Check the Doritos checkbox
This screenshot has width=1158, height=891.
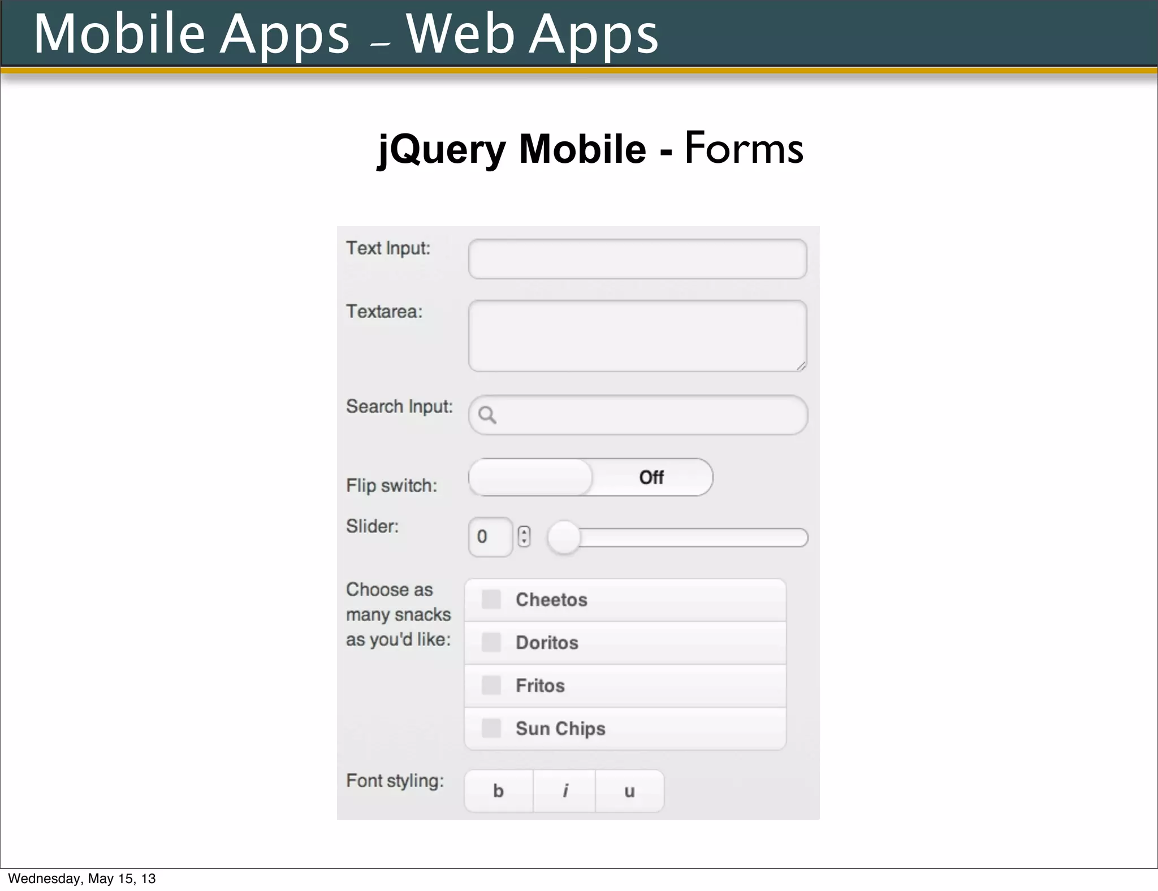click(x=491, y=642)
